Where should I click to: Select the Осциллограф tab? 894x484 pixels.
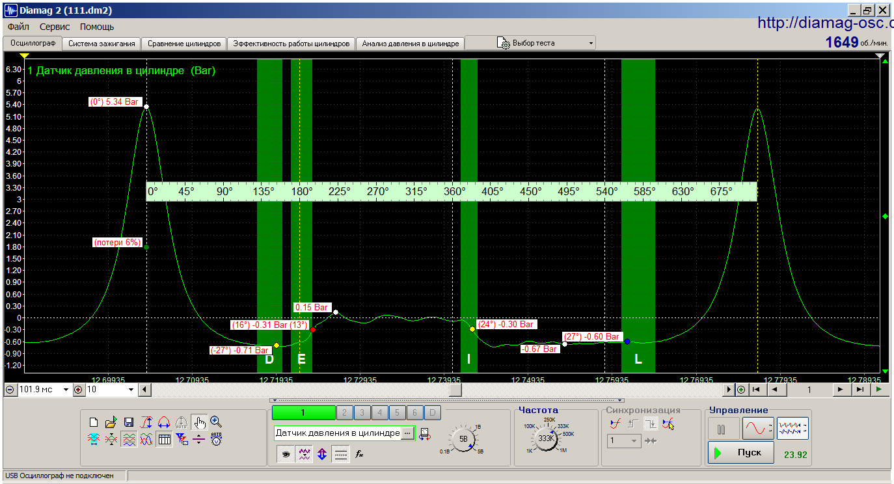click(32, 43)
